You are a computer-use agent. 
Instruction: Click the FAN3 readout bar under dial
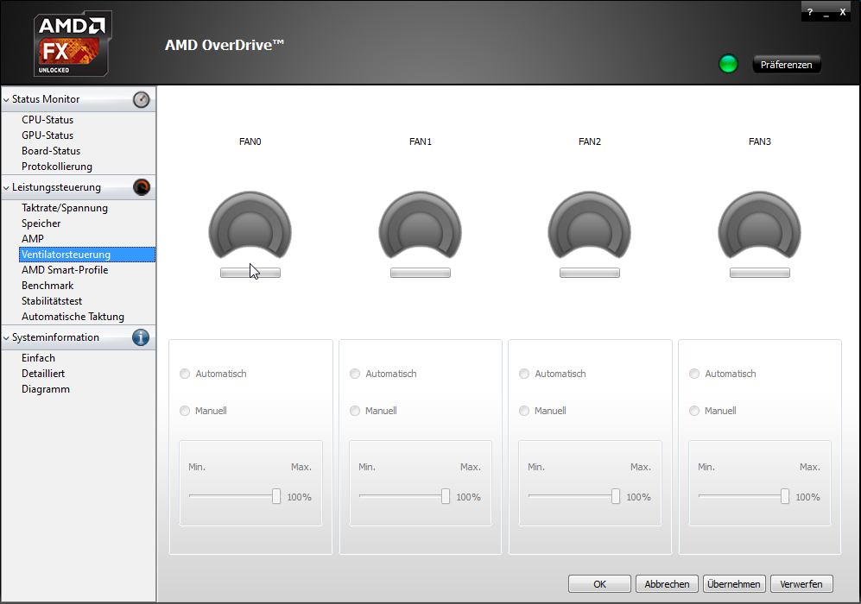pyautogui.click(x=760, y=273)
